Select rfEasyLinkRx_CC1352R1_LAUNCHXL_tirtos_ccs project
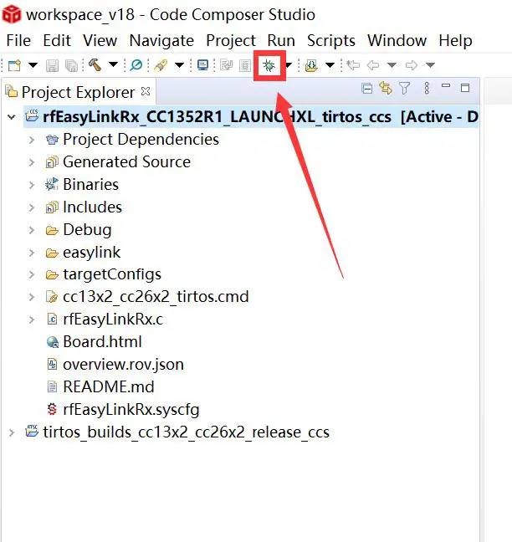The image size is (512, 542). click(x=251, y=117)
